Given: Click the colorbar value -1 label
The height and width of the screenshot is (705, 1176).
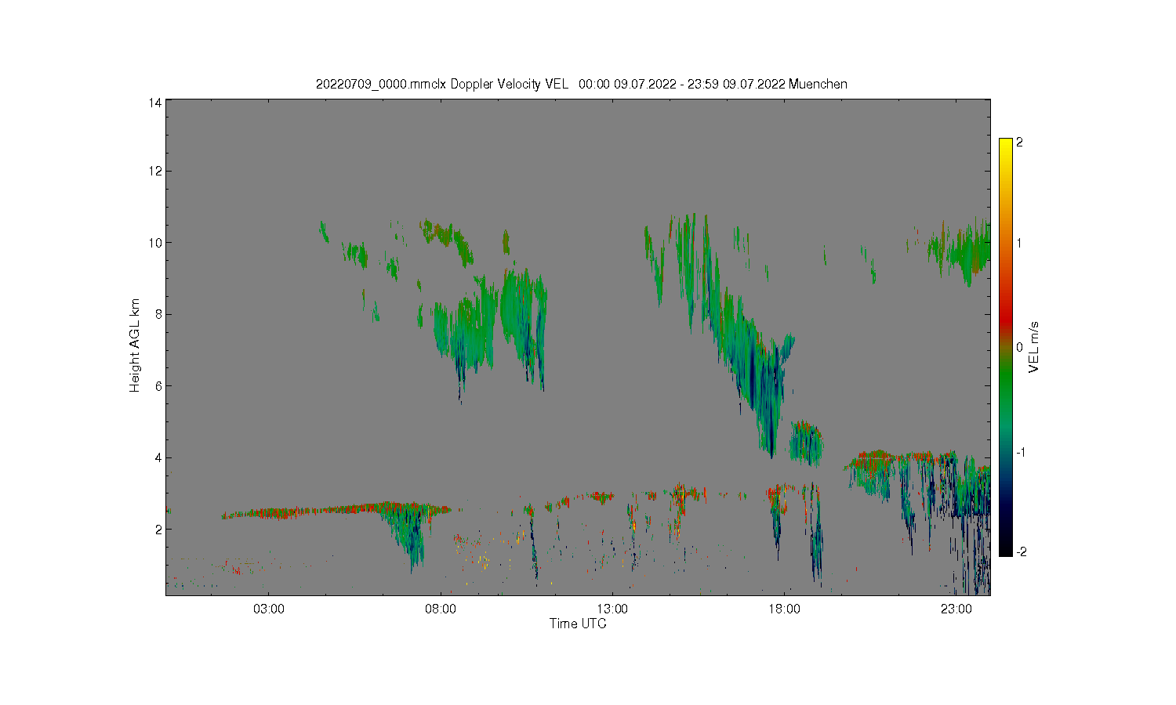Looking at the screenshot, I should point(1020,452).
